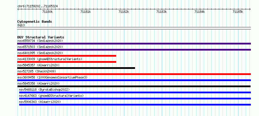Select the 6q13 band label
Image resolution: width=259 pixels, height=116 pixels.
point(21,25)
